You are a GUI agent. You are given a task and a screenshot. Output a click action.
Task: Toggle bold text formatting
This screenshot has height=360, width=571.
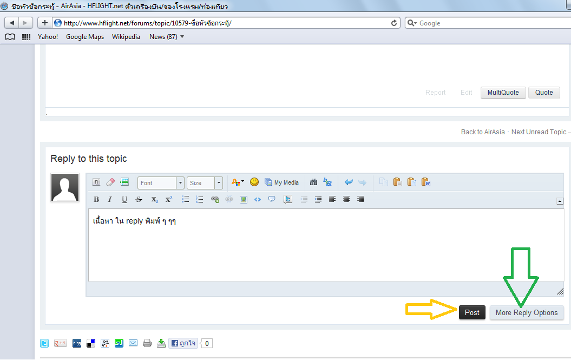click(x=96, y=199)
